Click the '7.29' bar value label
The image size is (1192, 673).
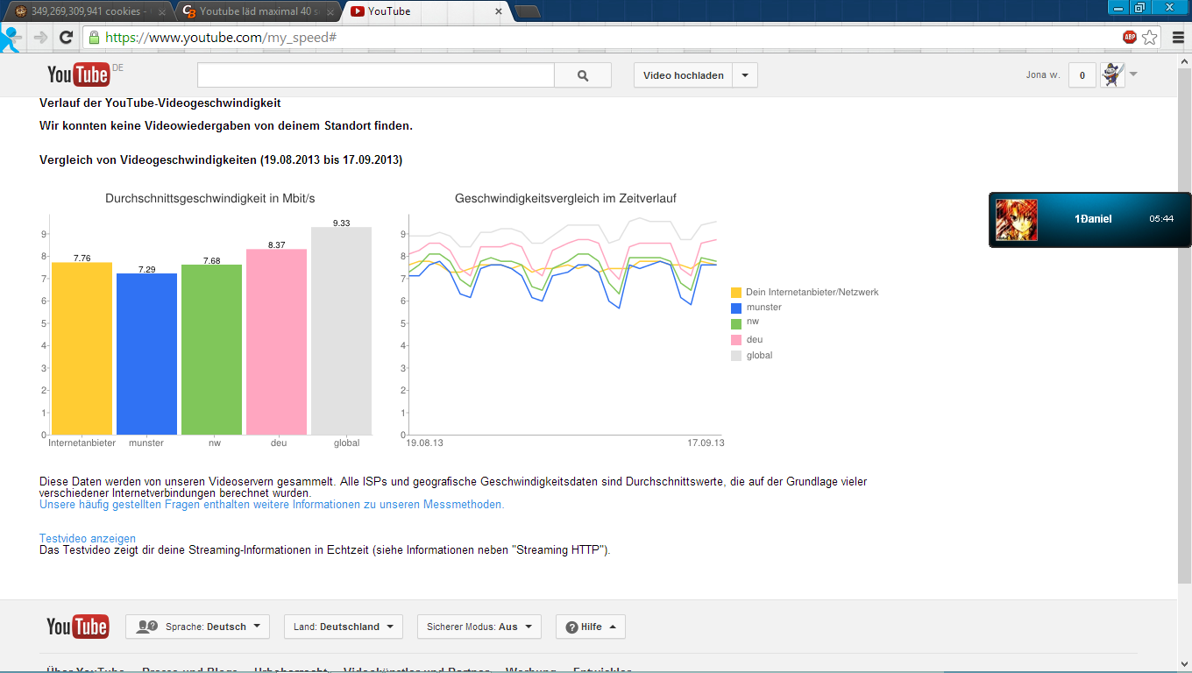146,269
